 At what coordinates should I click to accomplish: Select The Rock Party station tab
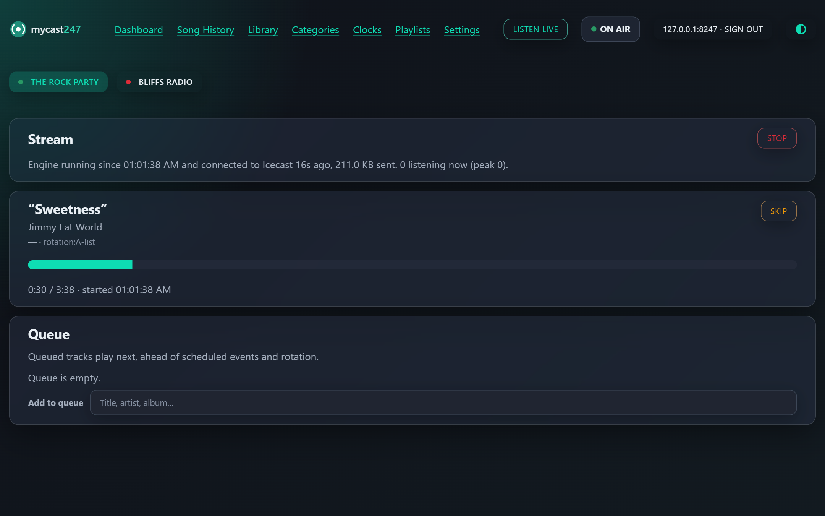[x=58, y=82]
